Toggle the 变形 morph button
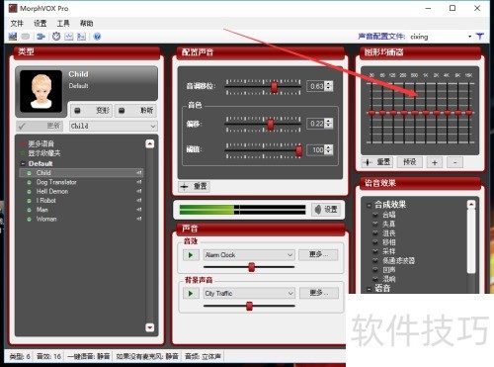 pos(91,111)
